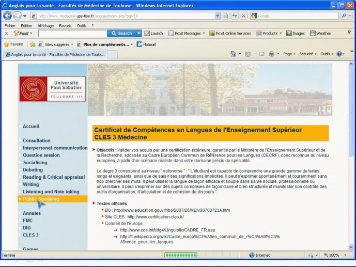Open the Favoris star button
Viewport: 356px width, 267px height.
[13, 44]
